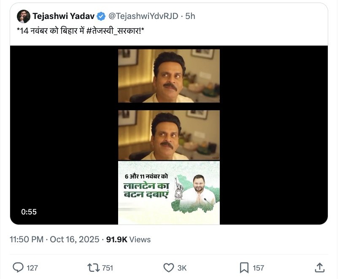Open the share icon menu
Viewport: 340px width, 279px height.
[x=319, y=268]
